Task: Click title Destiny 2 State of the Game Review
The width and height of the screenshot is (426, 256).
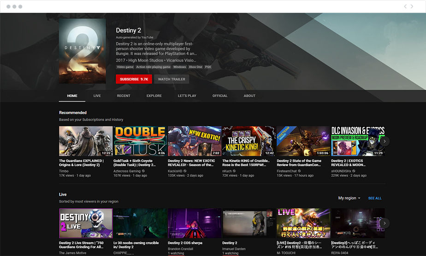Action: pyautogui.click(x=299, y=163)
